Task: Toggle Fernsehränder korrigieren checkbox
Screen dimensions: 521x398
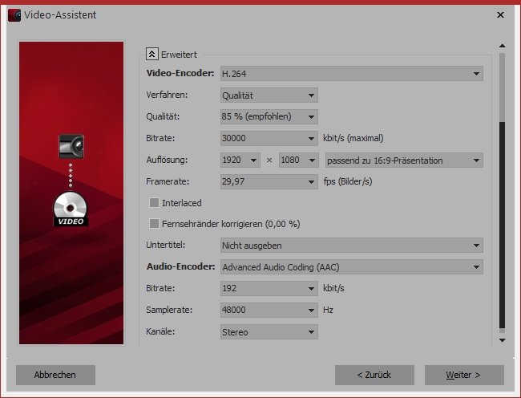Action: coord(155,223)
